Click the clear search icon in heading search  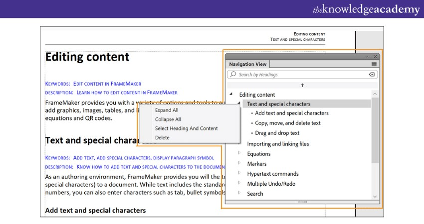click(x=371, y=75)
